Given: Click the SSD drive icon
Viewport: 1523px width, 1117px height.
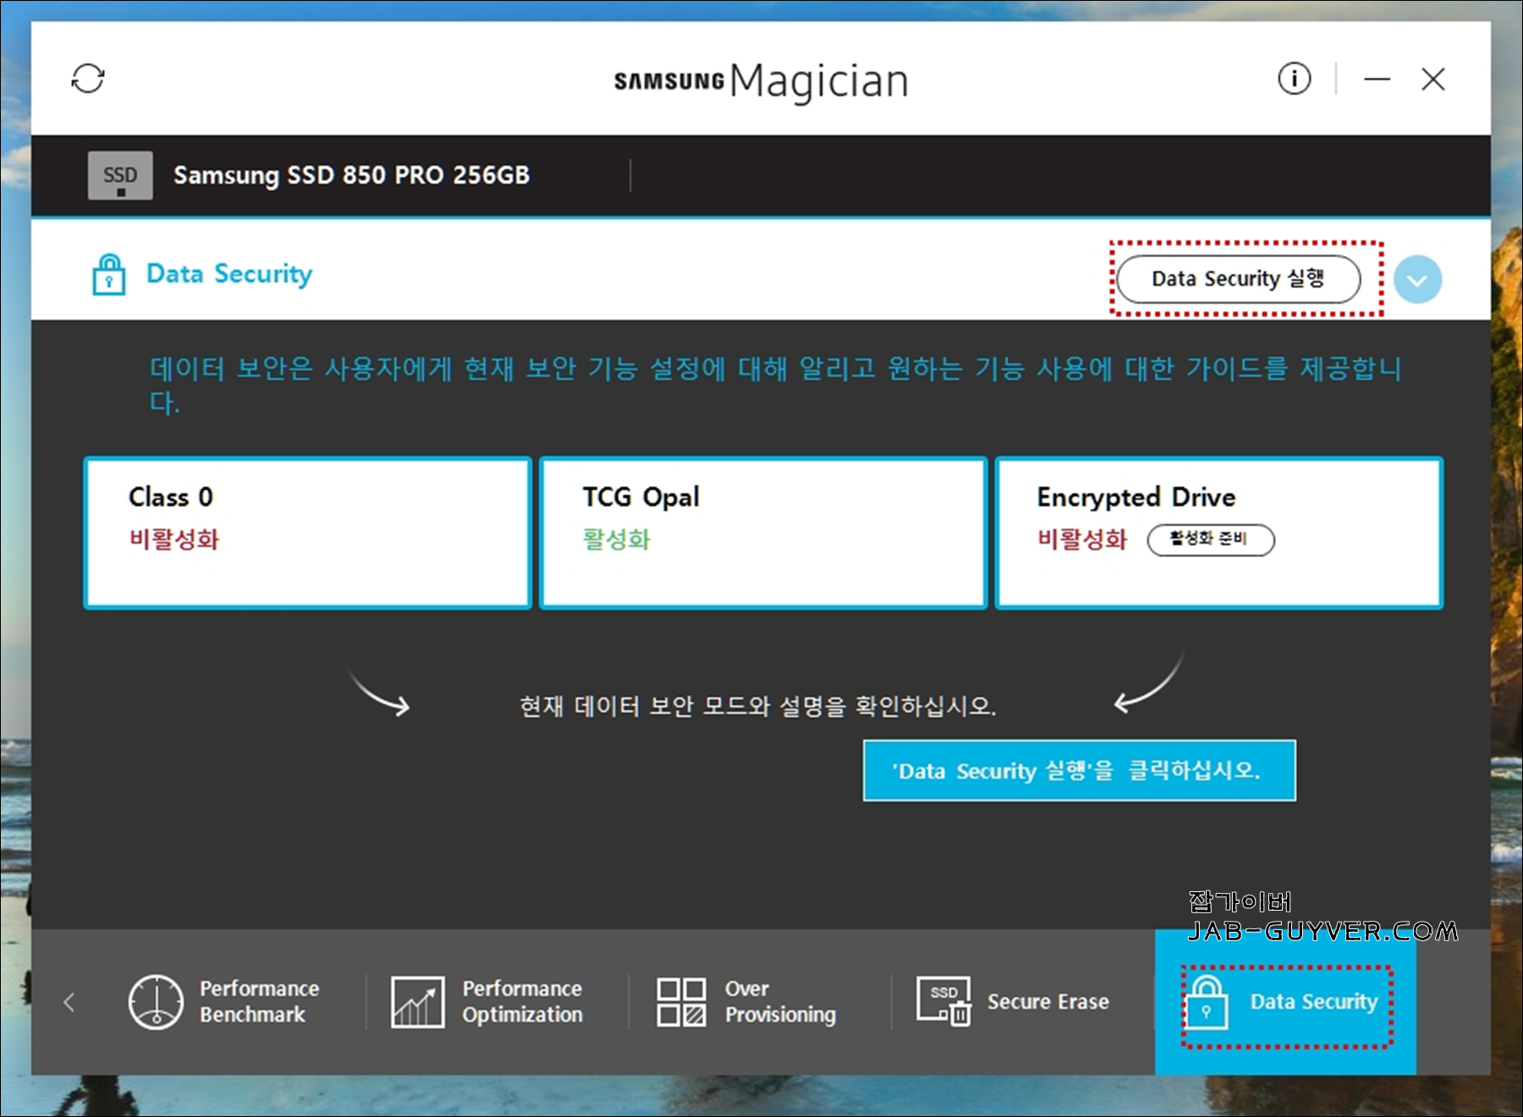Looking at the screenshot, I should point(120,175).
